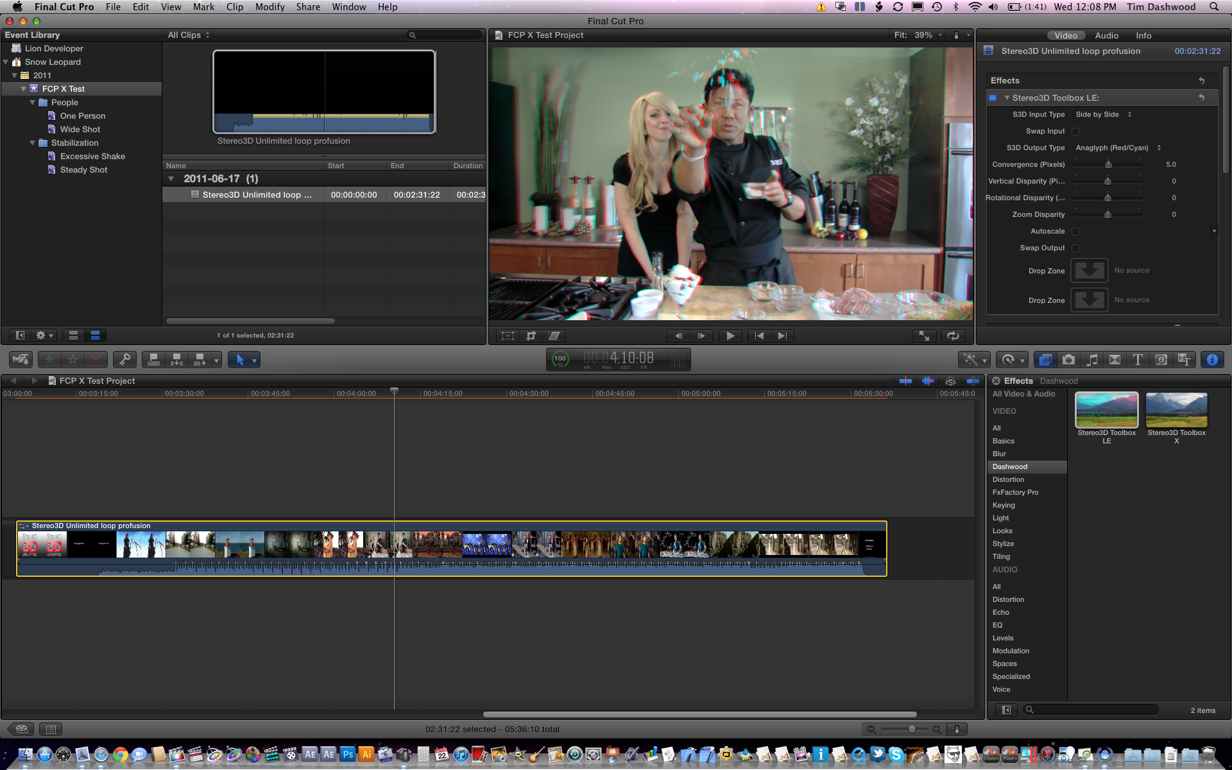
Task: Click connect clip to primary storyline icon
Action: [153, 360]
